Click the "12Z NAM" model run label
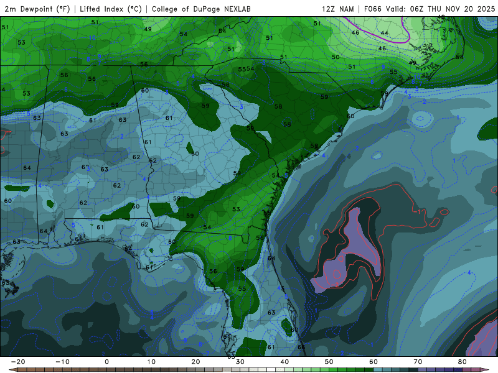 tap(338, 9)
